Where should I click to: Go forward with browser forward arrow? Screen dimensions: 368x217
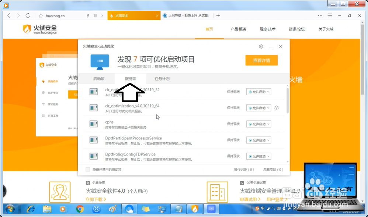(x=18, y=15)
